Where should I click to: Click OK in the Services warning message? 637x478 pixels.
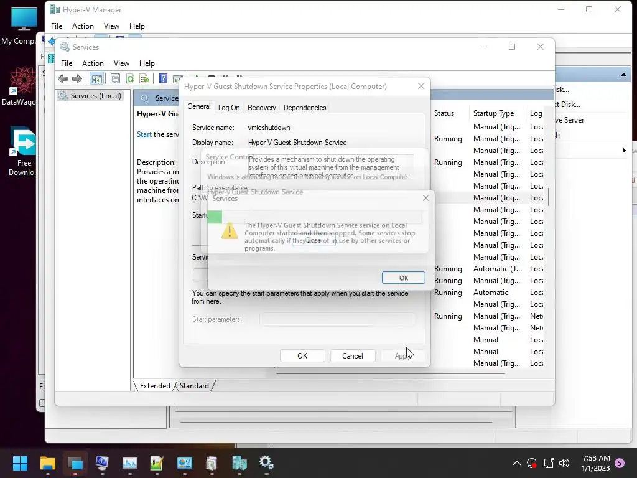403,278
